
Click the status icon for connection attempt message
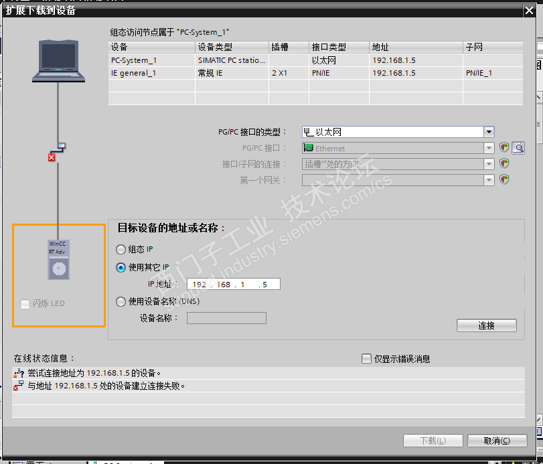(x=19, y=374)
